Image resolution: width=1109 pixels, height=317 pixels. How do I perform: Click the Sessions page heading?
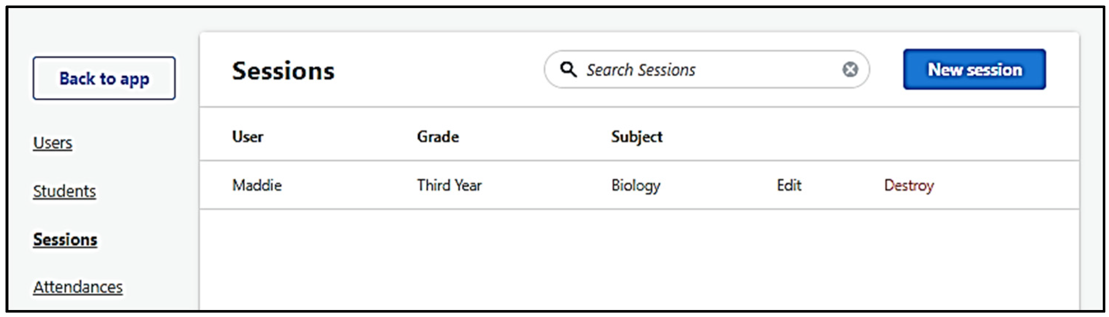pos(283,71)
